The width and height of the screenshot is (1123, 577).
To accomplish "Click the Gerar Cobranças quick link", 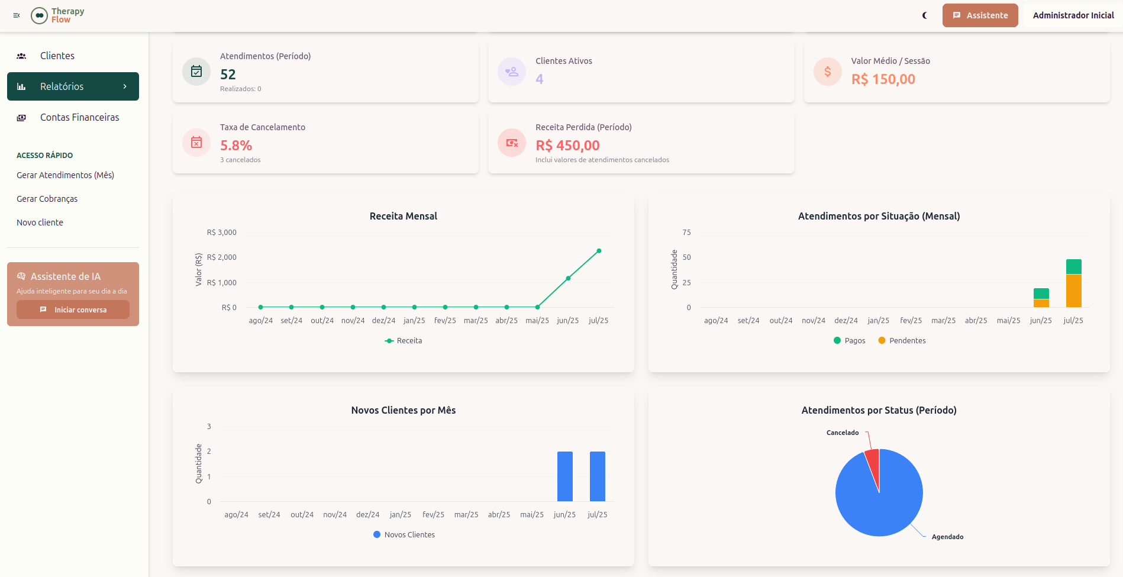I will pos(47,199).
